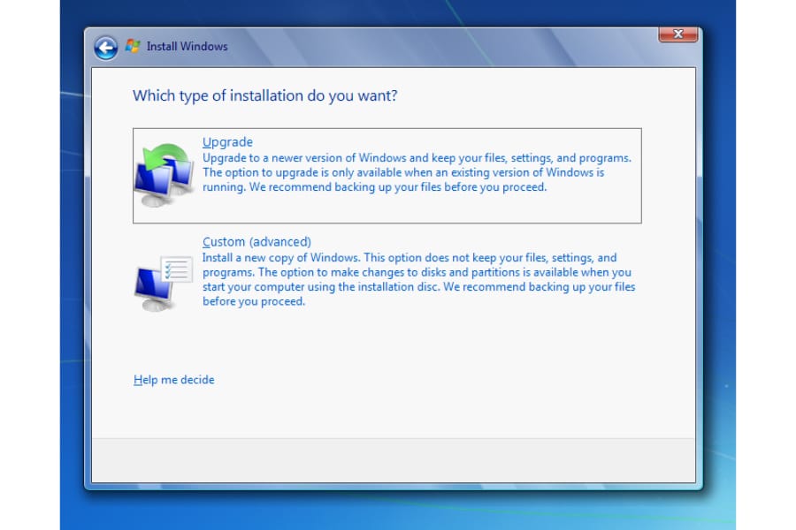Click the 'Which type of installation do you want?' heading
The image size is (796, 530).
(265, 96)
